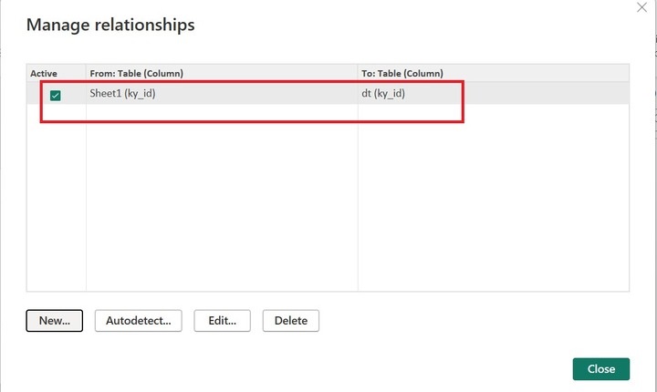657x392 pixels.
Task: Click the To: Table (Column) header
Action: [x=402, y=73]
